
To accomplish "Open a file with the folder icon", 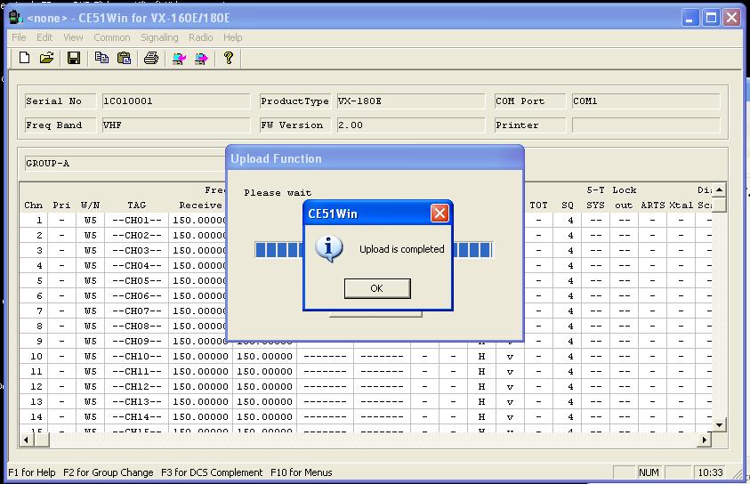I will 46,58.
